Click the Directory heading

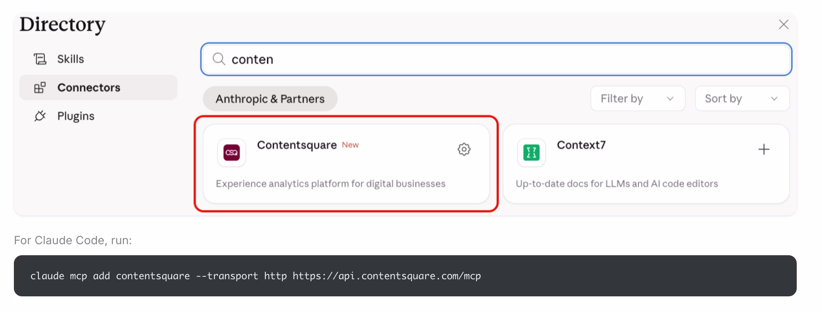pyautogui.click(x=62, y=24)
